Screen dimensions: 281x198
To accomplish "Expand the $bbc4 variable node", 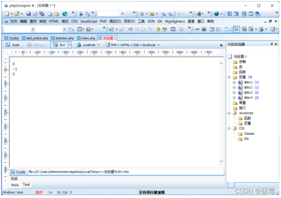I will pos(234,98).
